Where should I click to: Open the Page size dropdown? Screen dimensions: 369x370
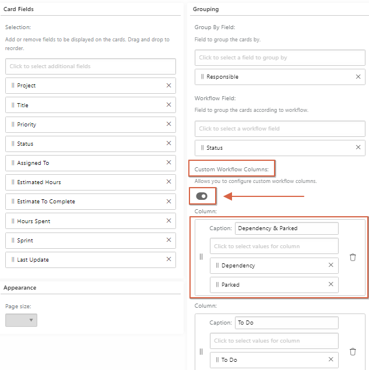point(21,320)
